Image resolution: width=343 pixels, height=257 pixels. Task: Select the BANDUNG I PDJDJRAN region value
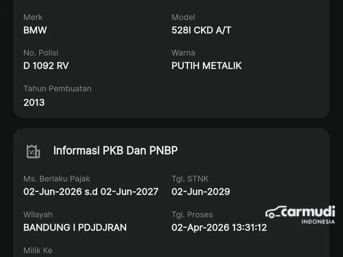pyautogui.click(x=75, y=228)
